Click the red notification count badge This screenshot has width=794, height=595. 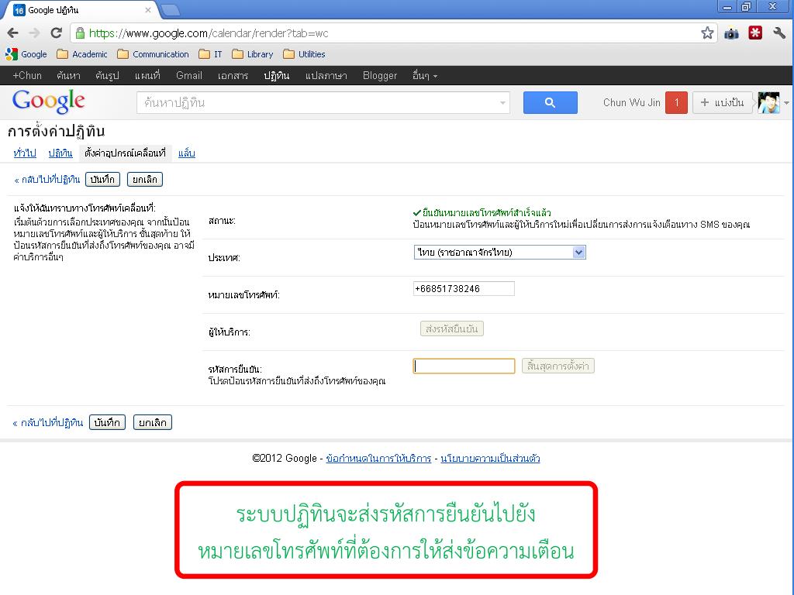pyautogui.click(x=676, y=103)
